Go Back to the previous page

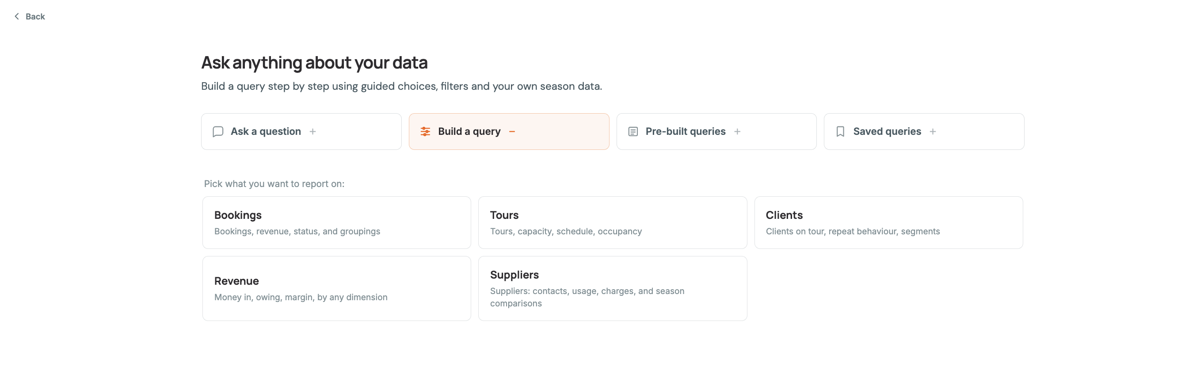point(30,16)
